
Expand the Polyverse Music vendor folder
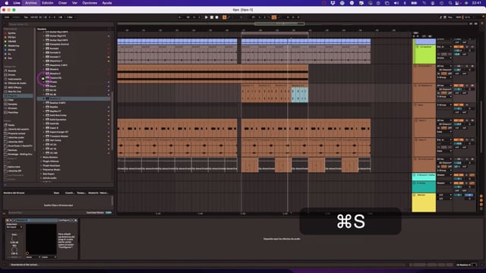point(41,170)
